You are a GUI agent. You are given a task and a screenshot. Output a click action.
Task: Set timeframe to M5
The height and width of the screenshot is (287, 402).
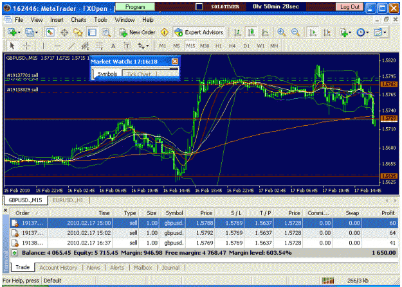(x=176, y=46)
